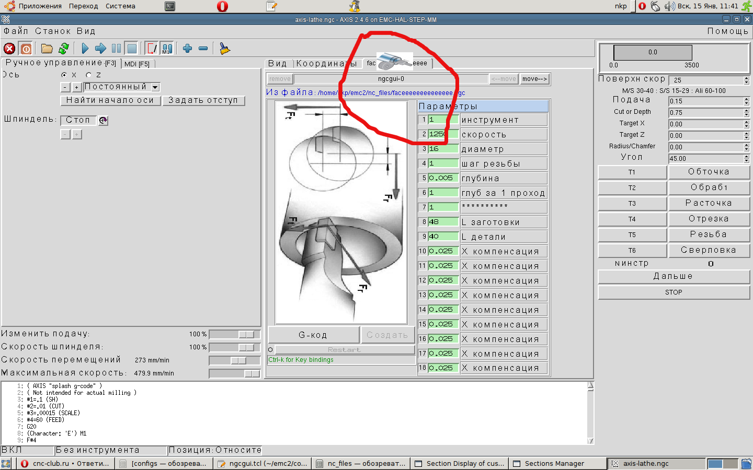Click the show desktop icon in the bottom panel
This screenshot has width=753, height=470.
point(6,463)
